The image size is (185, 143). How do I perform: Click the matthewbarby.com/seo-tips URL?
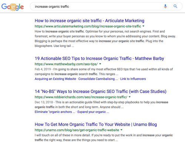coord(66,64)
